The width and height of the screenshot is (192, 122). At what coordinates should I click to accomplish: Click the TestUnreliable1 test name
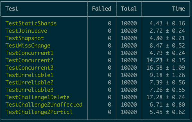click(29, 75)
